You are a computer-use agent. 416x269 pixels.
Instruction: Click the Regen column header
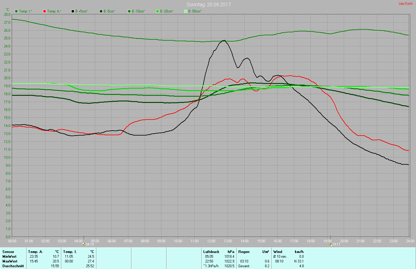(x=244, y=252)
